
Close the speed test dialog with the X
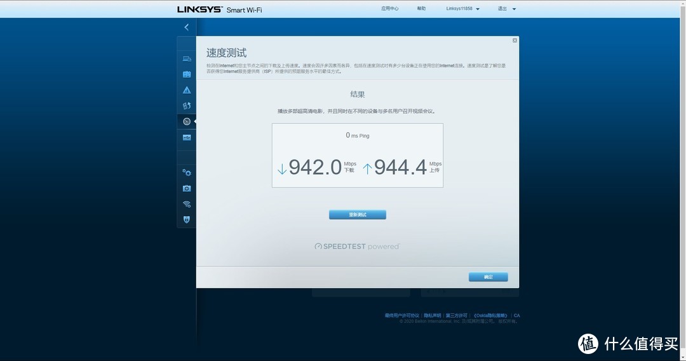pos(515,40)
